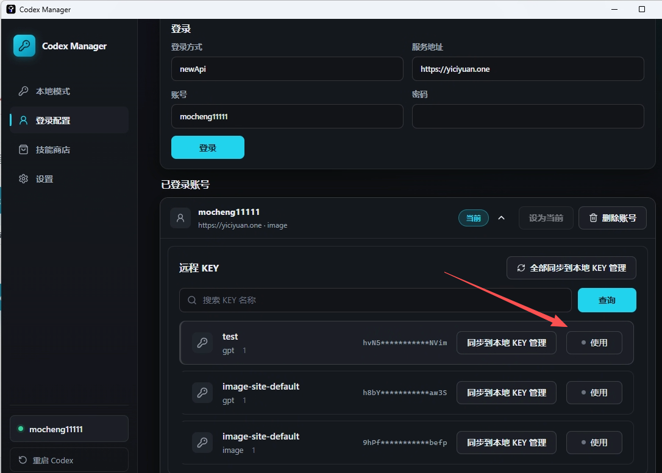Click the masked key 9hPf***befp text
Image resolution: width=662 pixels, height=473 pixels.
point(405,443)
